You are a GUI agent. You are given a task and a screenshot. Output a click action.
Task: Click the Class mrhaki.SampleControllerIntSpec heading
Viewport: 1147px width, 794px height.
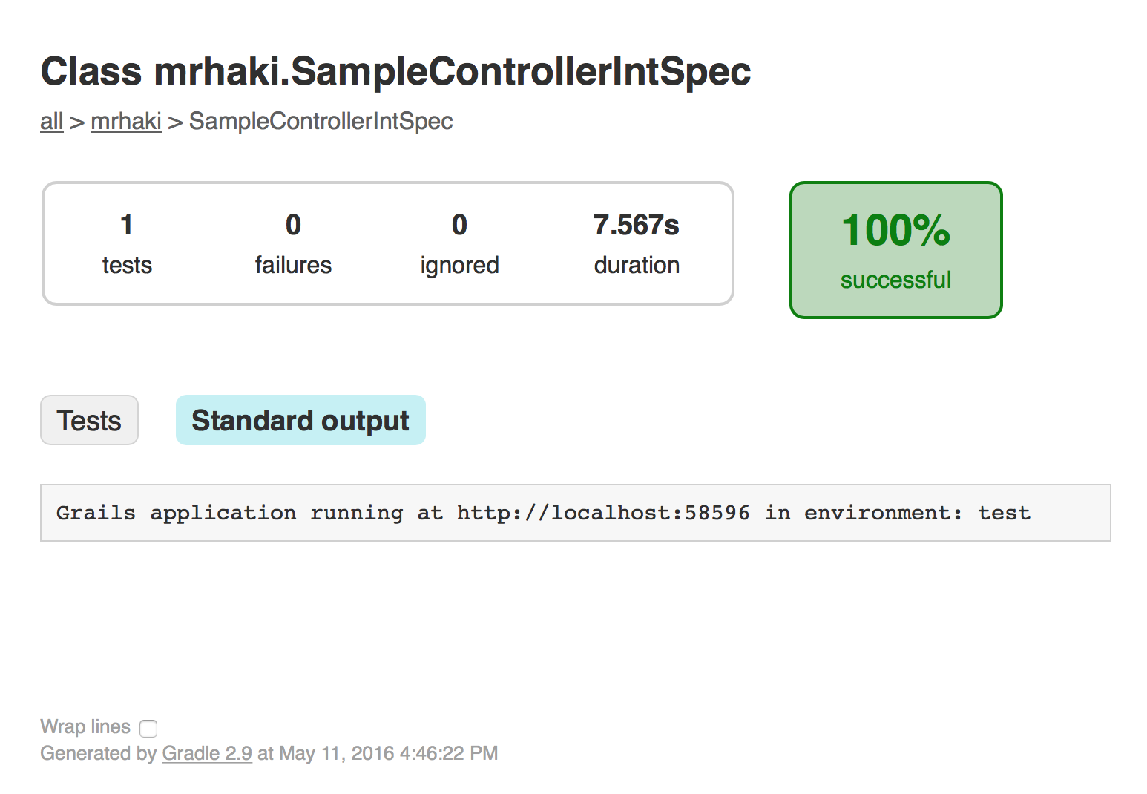(395, 72)
